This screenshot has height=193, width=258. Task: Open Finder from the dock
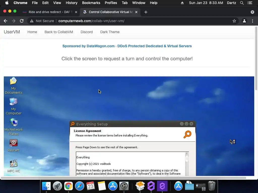click(x=46, y=186)
